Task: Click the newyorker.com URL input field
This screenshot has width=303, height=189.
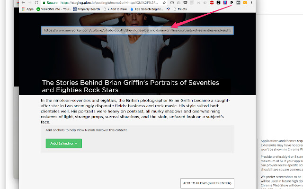Action: pyautogui.click(x=137, y=30)
